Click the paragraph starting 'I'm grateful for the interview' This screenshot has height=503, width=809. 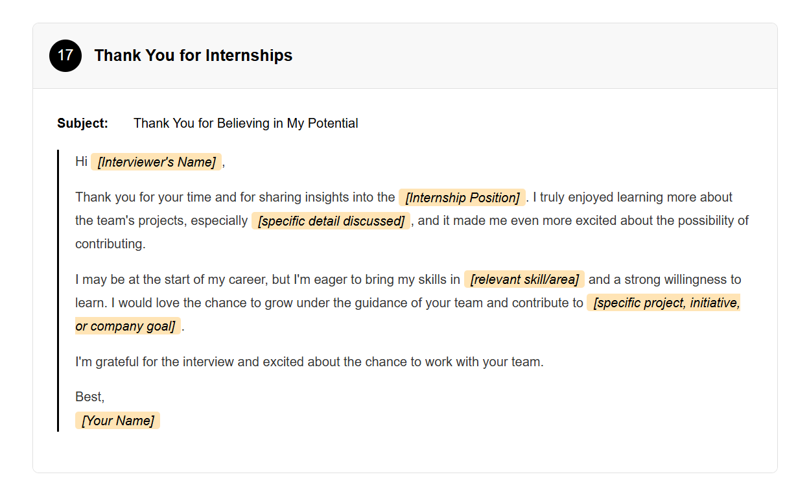click(309, 362)
